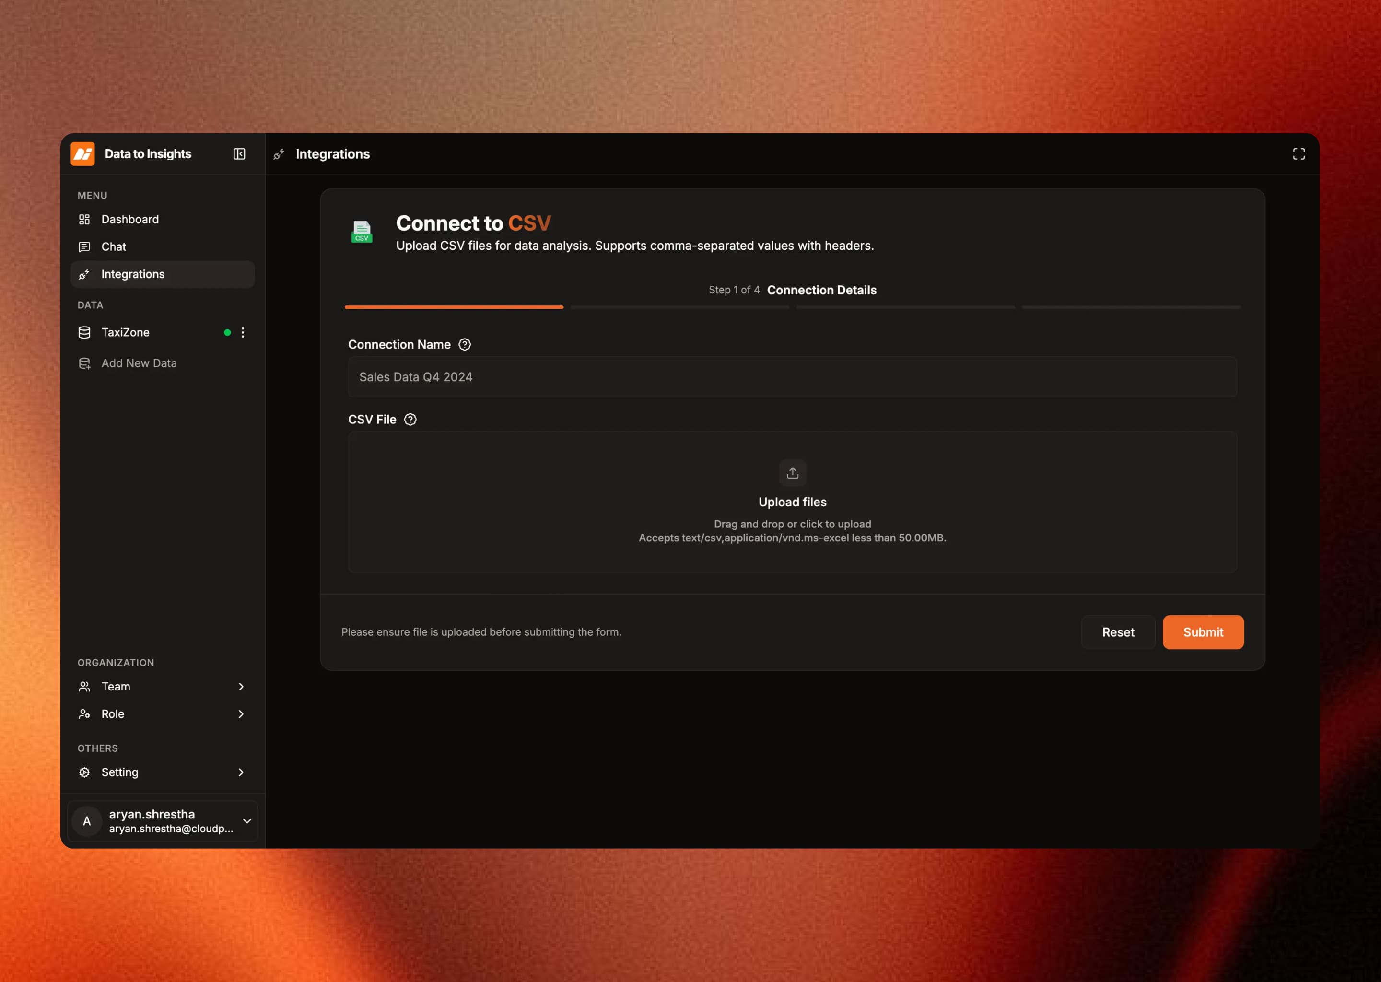Click the upload arrow icon
This screenshot has width=1381, height=982.
[x=793, y=473]
